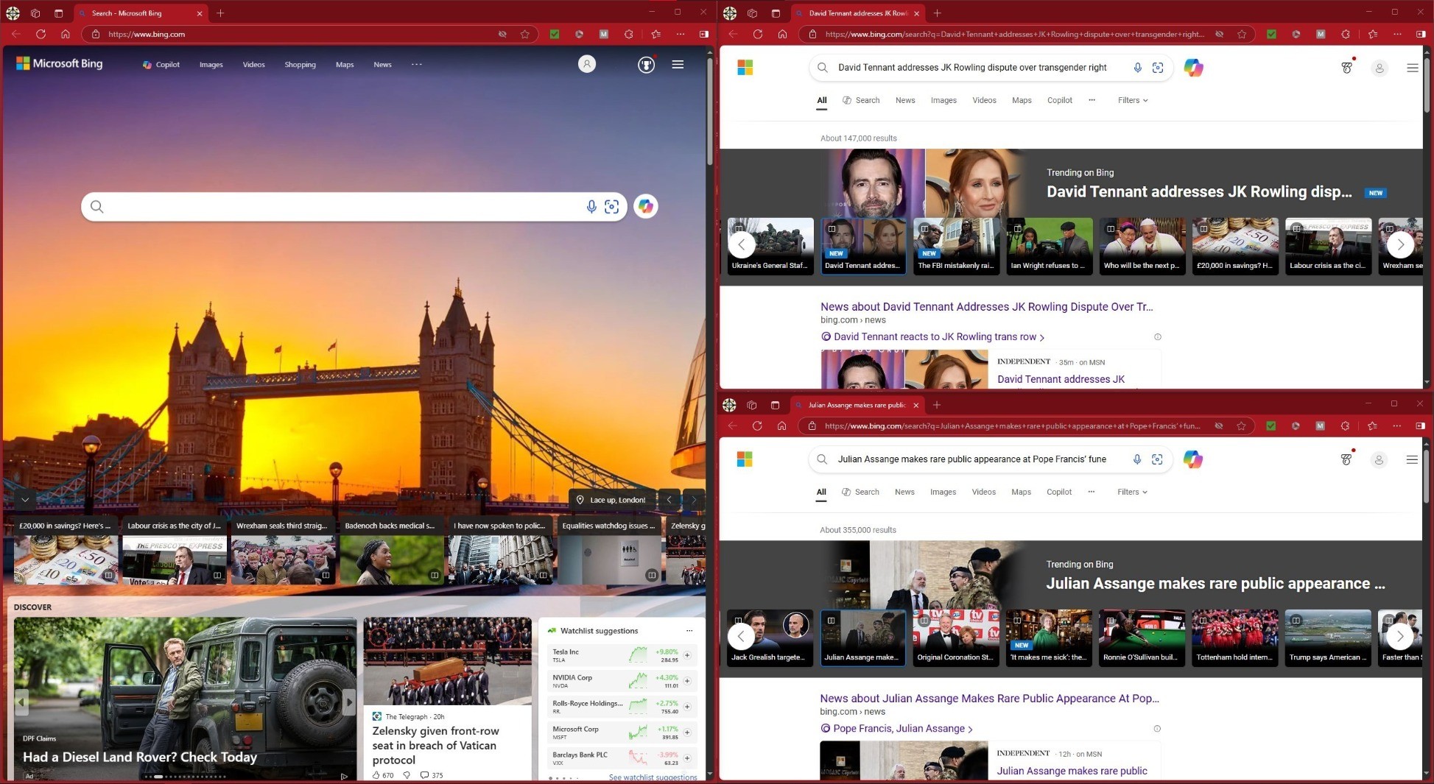The image size is (1434, 784).
Task: Click 'See watchlist suggestions' link
Action: click(x=653, y=777)
